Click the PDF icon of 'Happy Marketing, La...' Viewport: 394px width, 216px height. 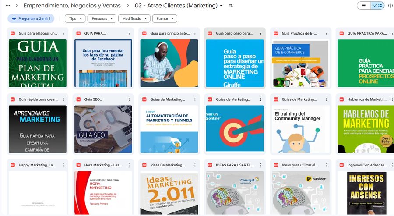pyautogui.click(x=13, y=165)
